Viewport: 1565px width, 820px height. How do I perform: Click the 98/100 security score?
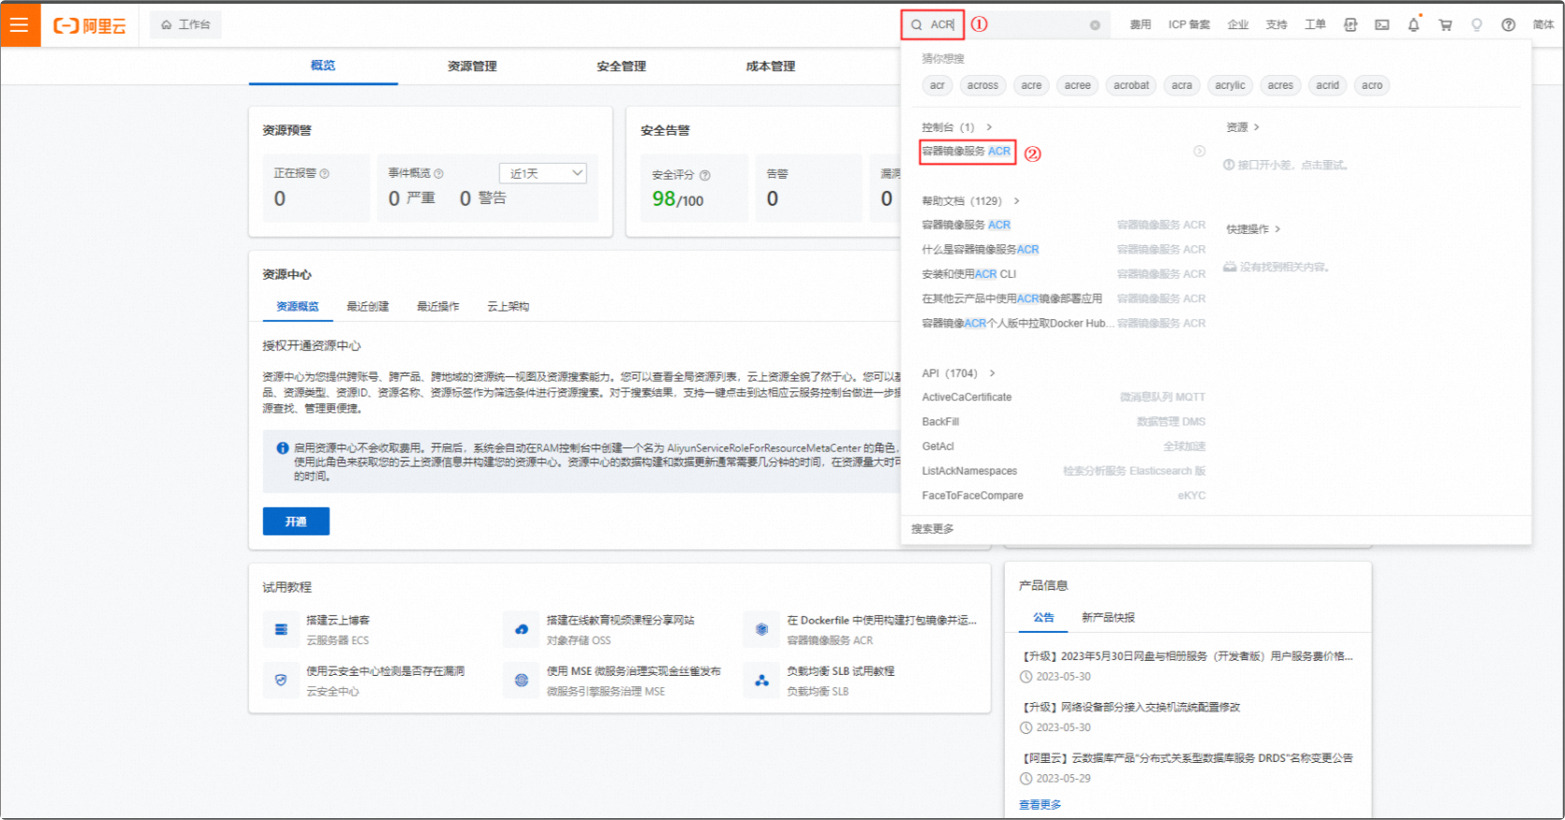[x=677, y=199]
